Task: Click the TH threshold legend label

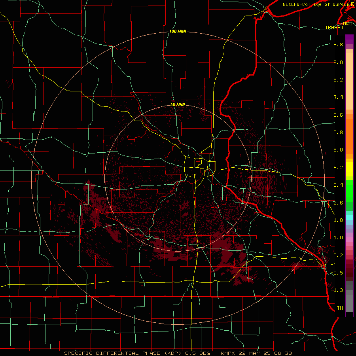Action: [340, 308]
